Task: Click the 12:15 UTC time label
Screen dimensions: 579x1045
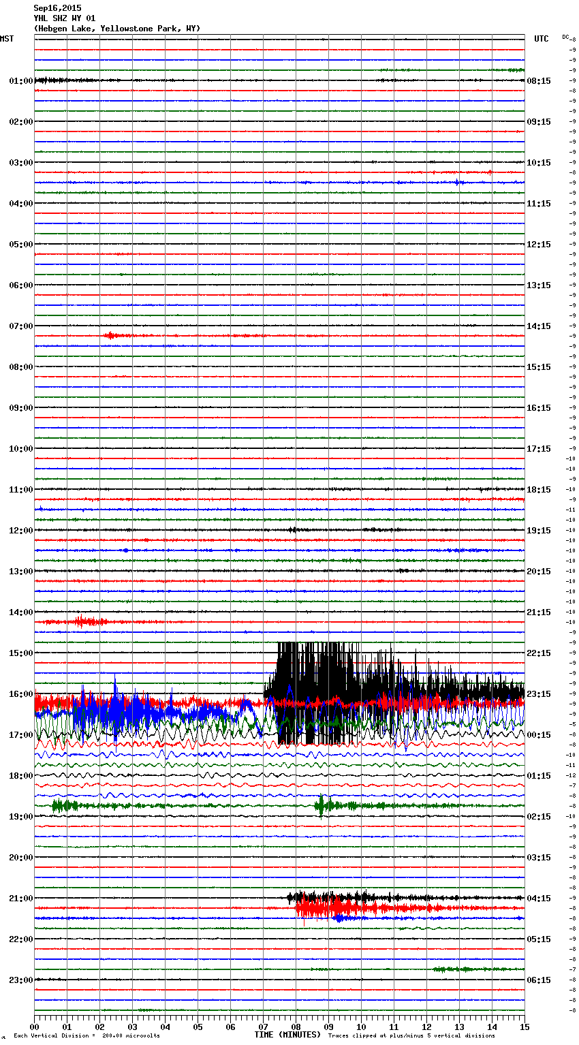Action: [x=539, y=245]
